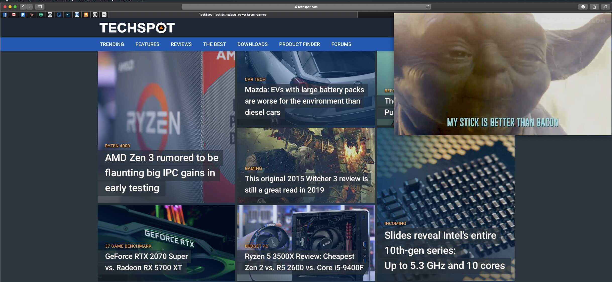Open the Gmail pinned tab
This screenshot has width=612, height=282.
pos(14,15)
